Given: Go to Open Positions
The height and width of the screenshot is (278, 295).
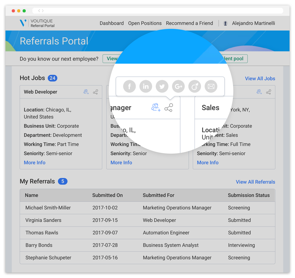Looking at the screenshot, I should pos(145,23).
